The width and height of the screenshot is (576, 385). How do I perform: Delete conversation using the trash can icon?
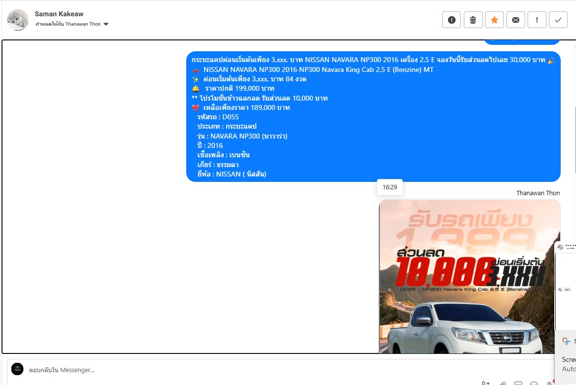[x=473, y=20]
